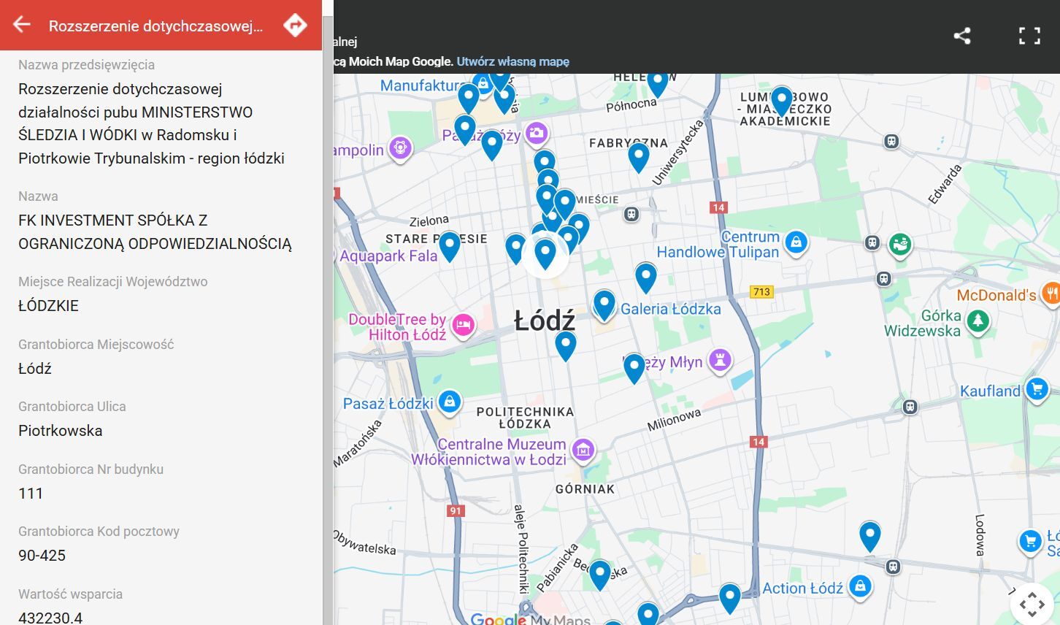Click the Centrum Handlowe Tulipan marker
The image size is (1060, 625).
pos(796,242)
